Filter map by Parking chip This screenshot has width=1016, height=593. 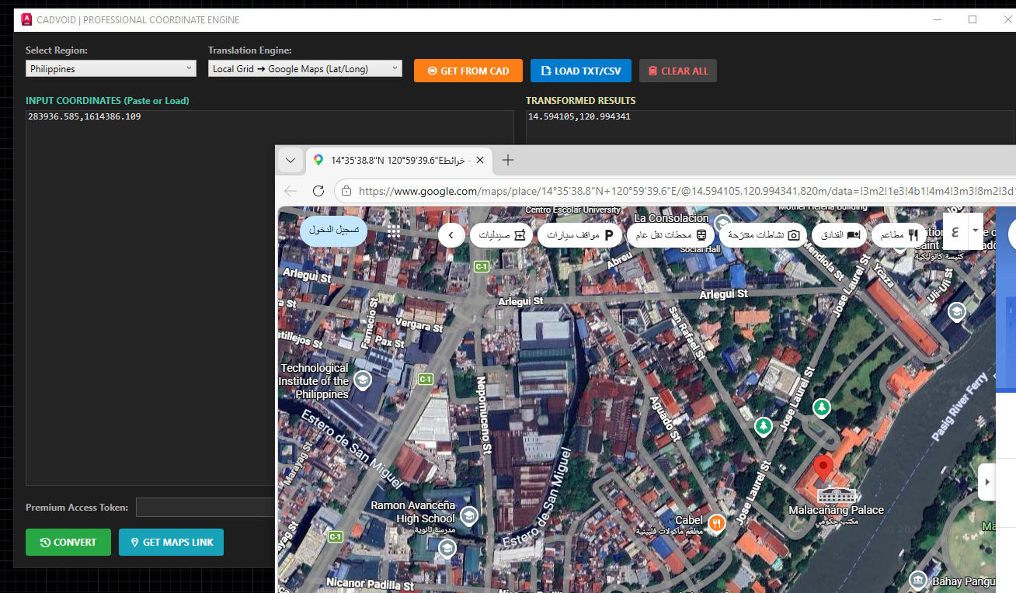coord(579,234)
